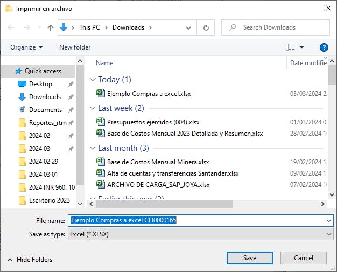Collapse the Last week (2) group

(x=93, y=108)
